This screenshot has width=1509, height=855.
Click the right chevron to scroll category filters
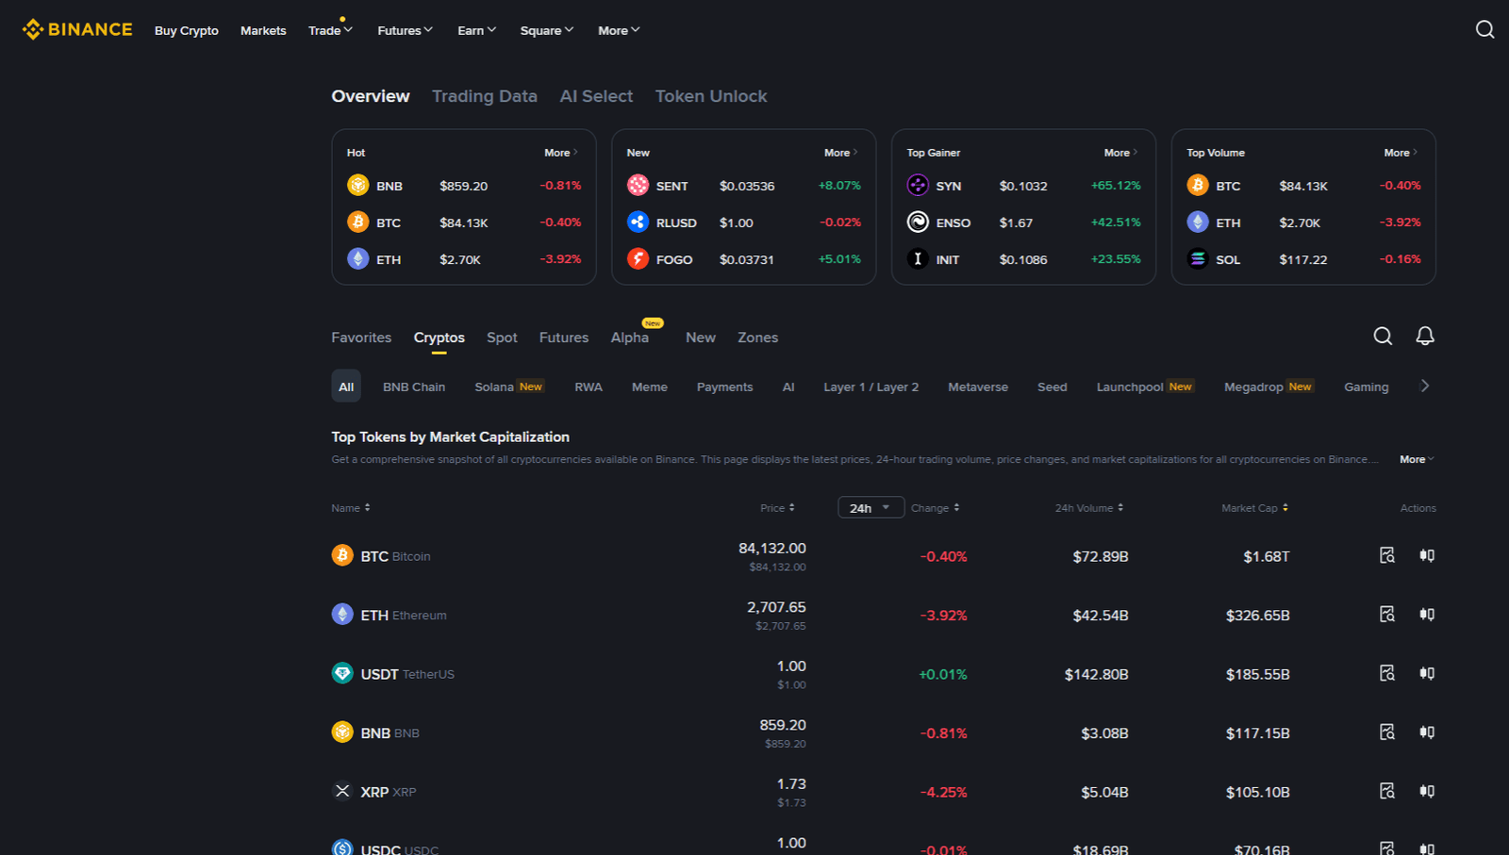coord(1425,386)
